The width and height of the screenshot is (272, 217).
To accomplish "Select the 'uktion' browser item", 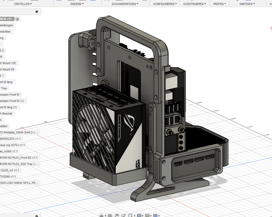I will point(4,126).
